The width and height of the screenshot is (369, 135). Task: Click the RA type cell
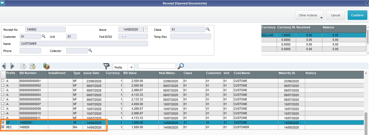pos(78,127)
